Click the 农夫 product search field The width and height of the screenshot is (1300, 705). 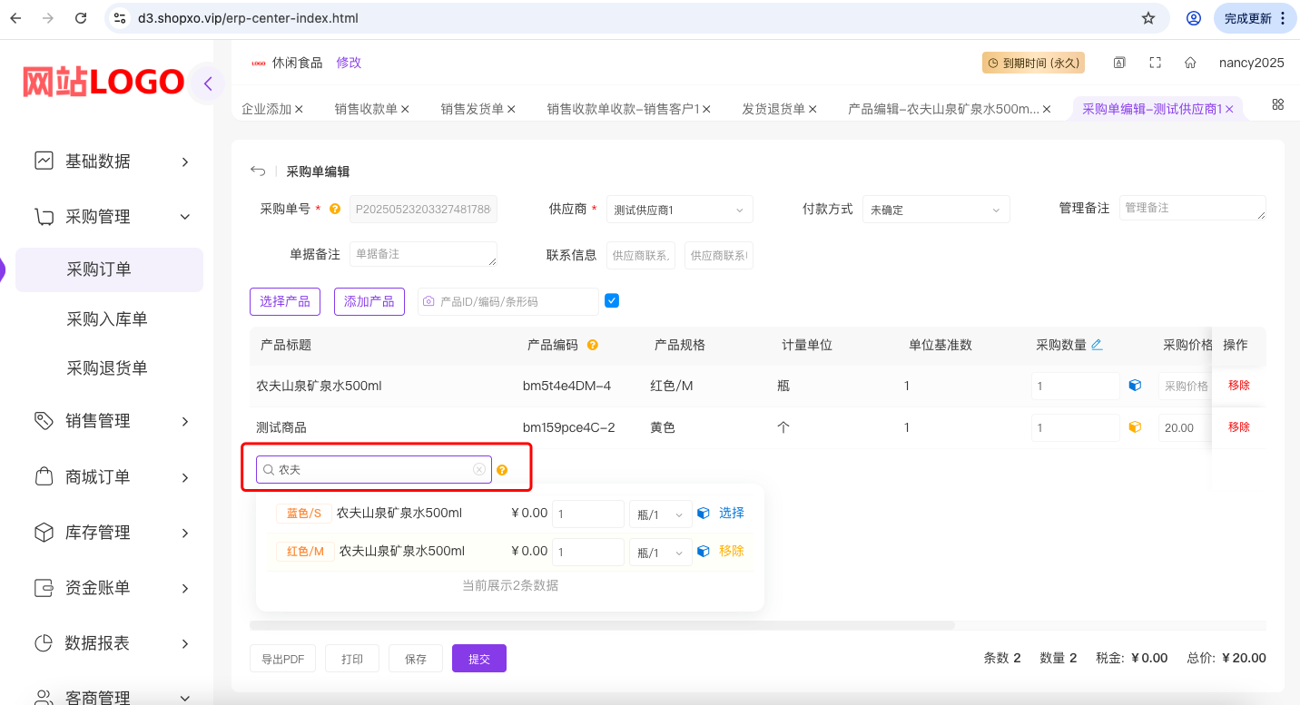tap(374, 469)
